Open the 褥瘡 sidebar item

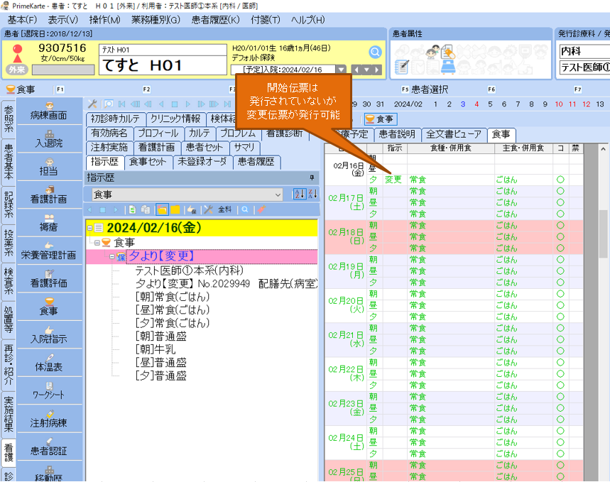click(x=49, y=224)
